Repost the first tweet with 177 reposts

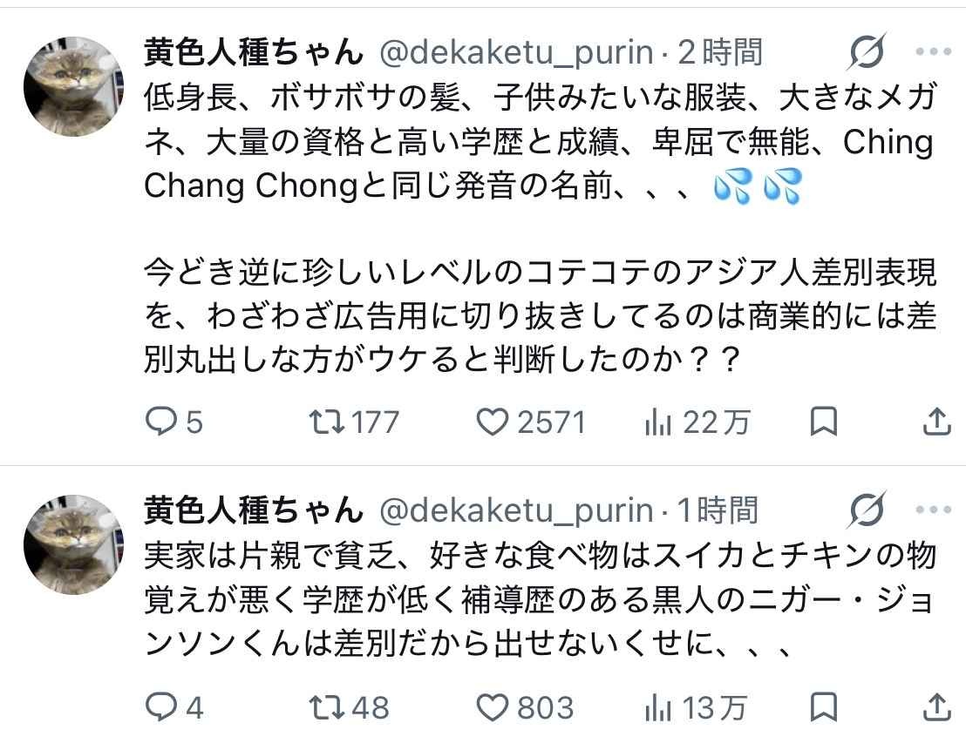(x=325, y=422)
